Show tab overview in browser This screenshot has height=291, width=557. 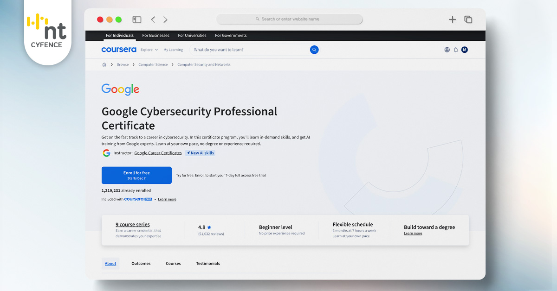point(468,19)
